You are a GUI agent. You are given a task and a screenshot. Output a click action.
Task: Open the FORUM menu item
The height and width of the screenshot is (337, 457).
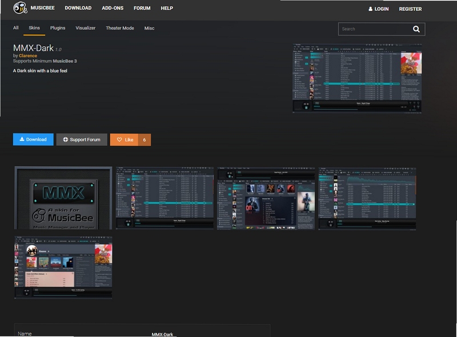pos(142,8)
